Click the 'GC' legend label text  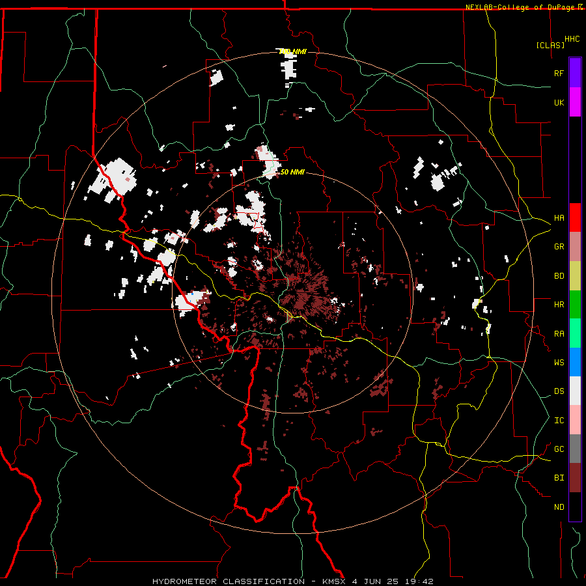coord(559,449)
